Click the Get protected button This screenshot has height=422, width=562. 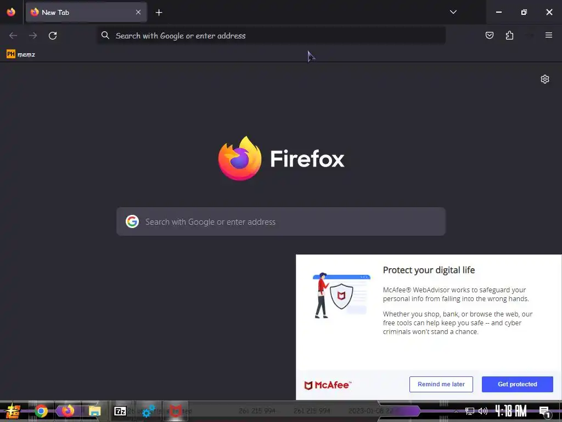coord(517,384)
